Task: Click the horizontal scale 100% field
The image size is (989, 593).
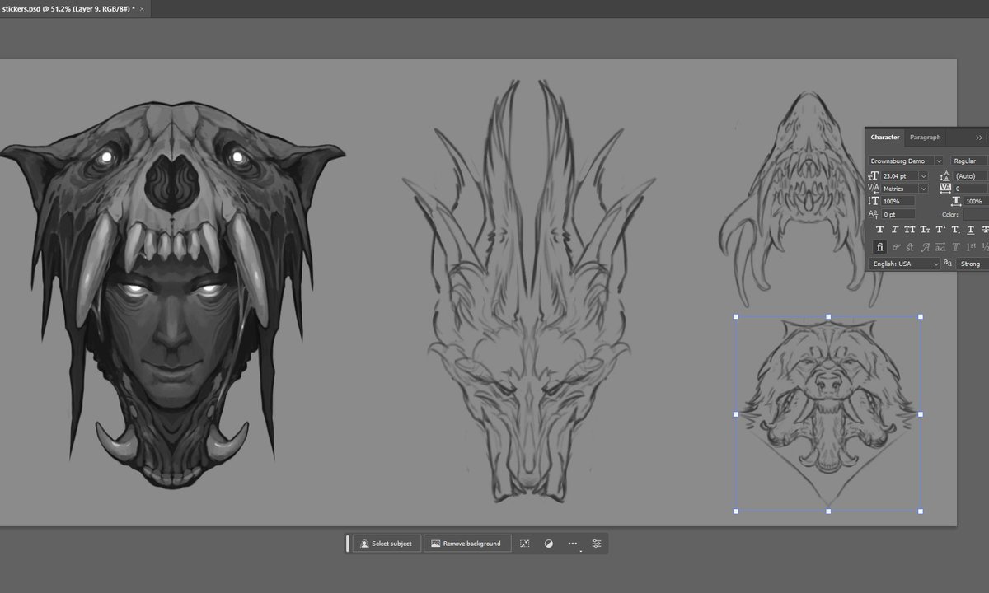Action: pyautogui.click(x=977, y=201)
